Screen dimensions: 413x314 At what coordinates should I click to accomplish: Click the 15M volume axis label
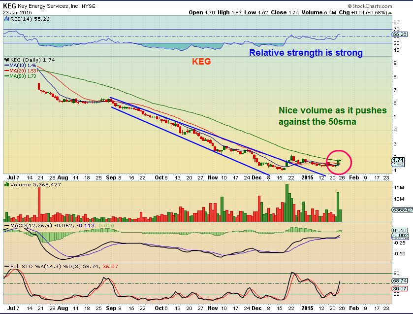pos(399,188)
